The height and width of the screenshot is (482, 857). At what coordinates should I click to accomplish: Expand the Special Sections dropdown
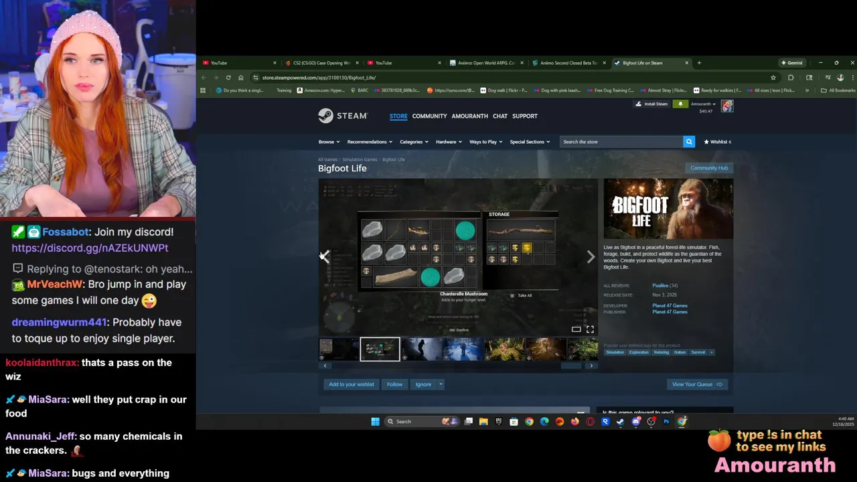530,142
